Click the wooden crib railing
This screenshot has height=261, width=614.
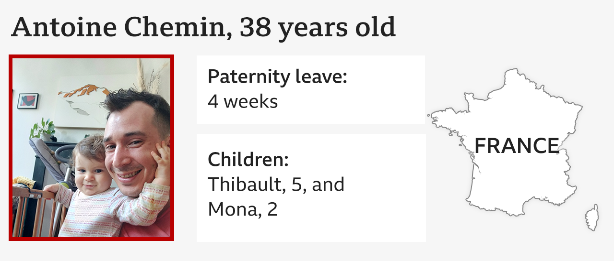34,210
